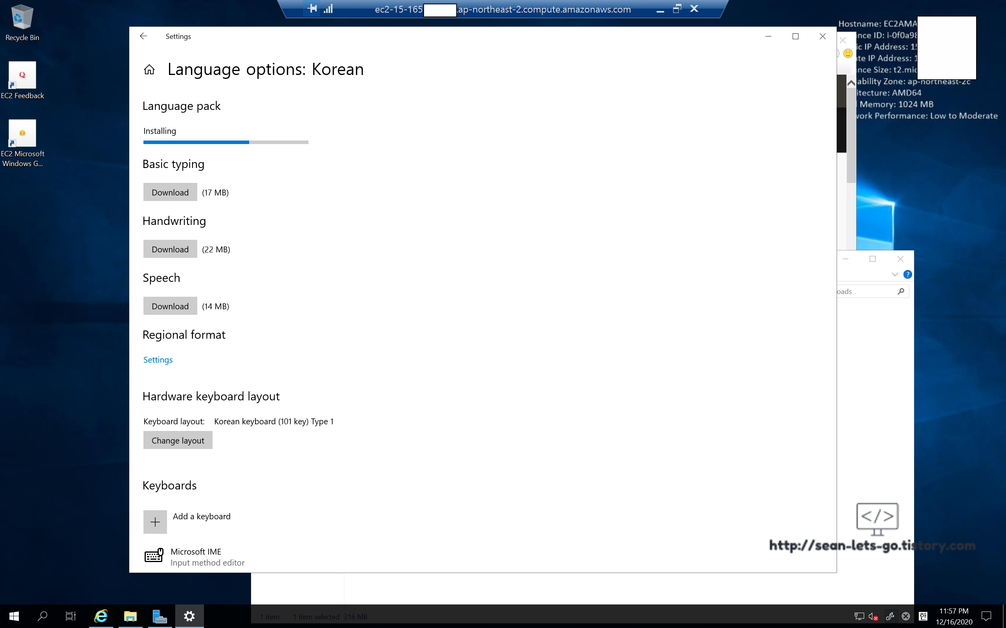Viewport: 1006px width, 628px height.
Task: Open Internet Explorer from the taskbar
Action: 101,616
